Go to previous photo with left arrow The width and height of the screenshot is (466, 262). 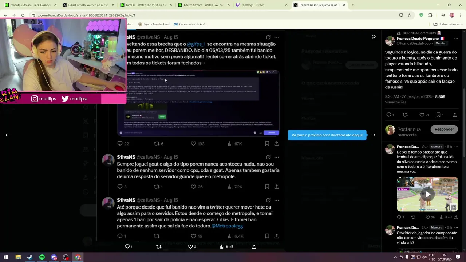coord(7,135)
